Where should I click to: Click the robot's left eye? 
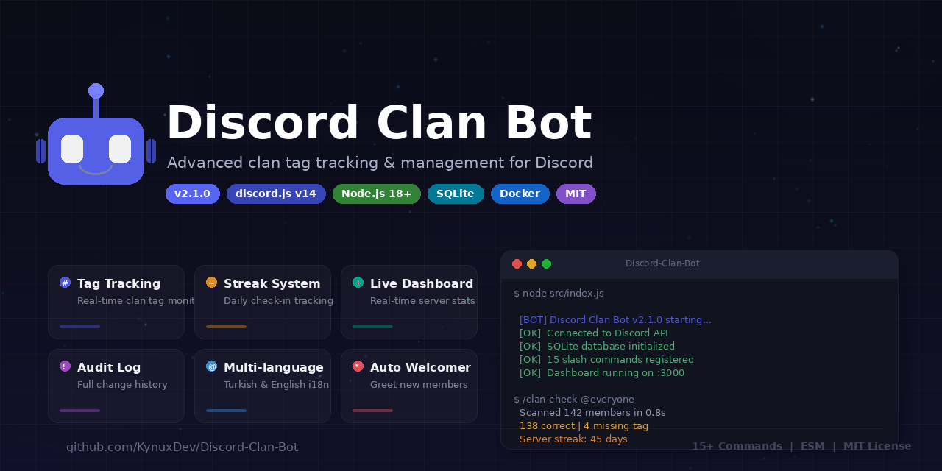[x=71, y=149]
